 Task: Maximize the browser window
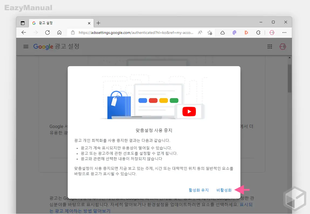(273, 22)
